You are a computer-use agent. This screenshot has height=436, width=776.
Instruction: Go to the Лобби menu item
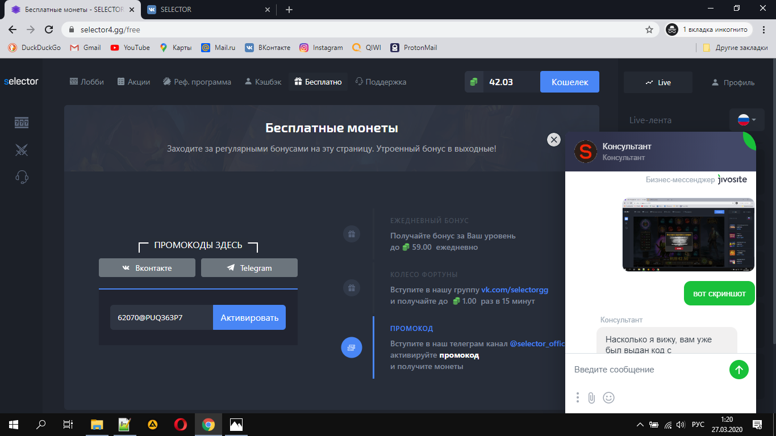tap(87, 82)
